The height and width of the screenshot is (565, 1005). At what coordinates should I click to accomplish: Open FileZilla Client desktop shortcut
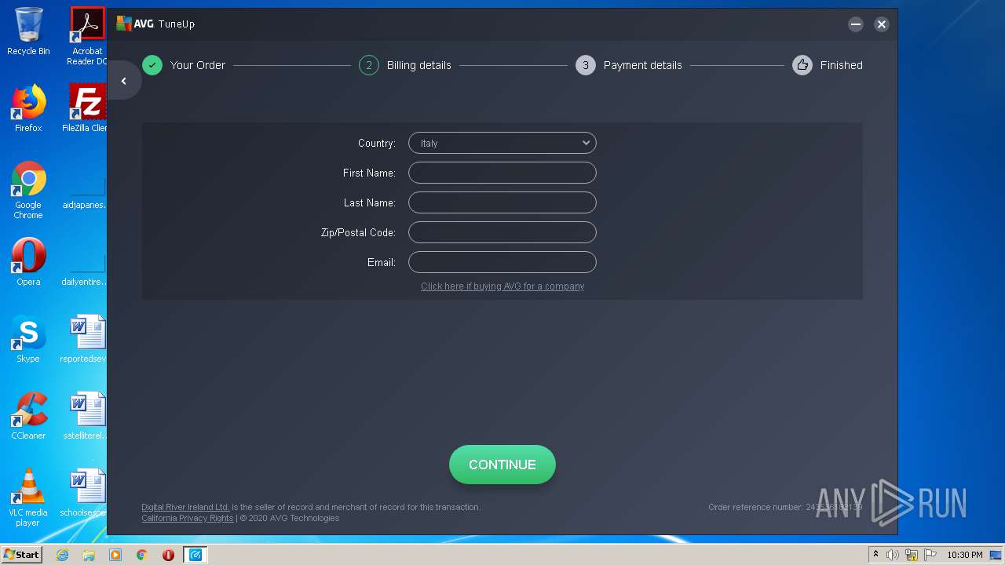coord(87,108)
